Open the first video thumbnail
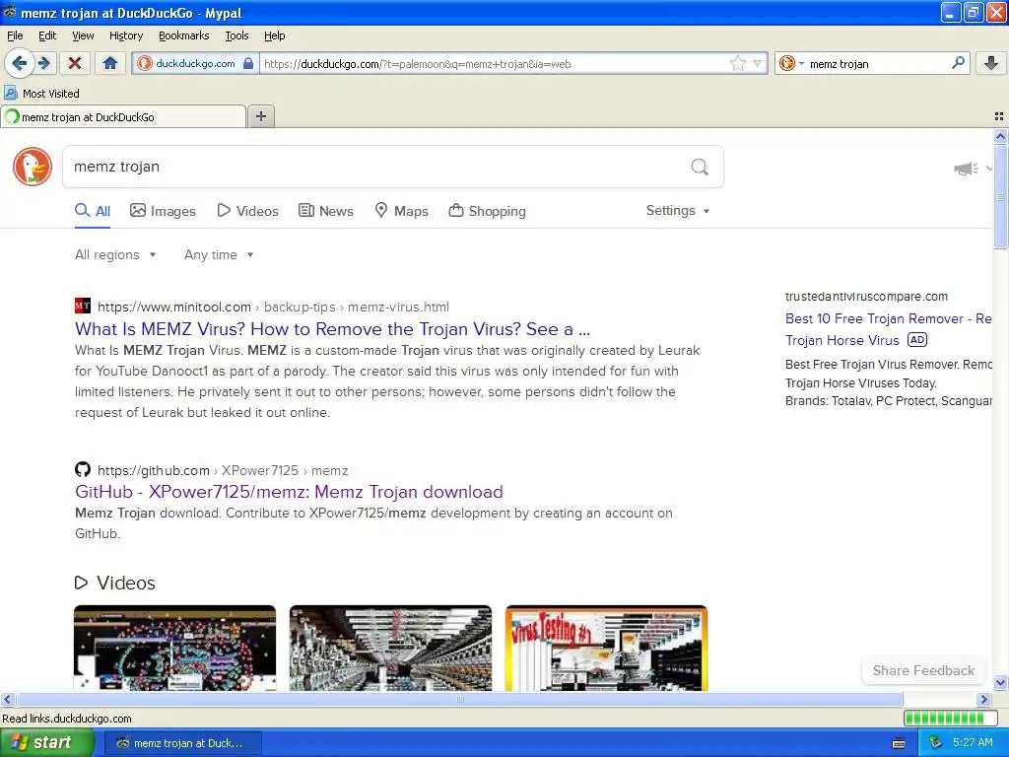The width and height of the screenshot is (1009, 757). tap(175, 648)
